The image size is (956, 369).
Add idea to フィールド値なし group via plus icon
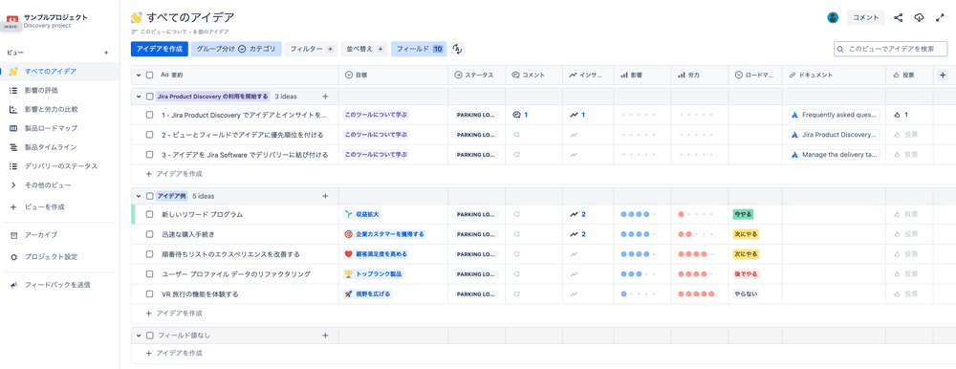tap(325, 336)
